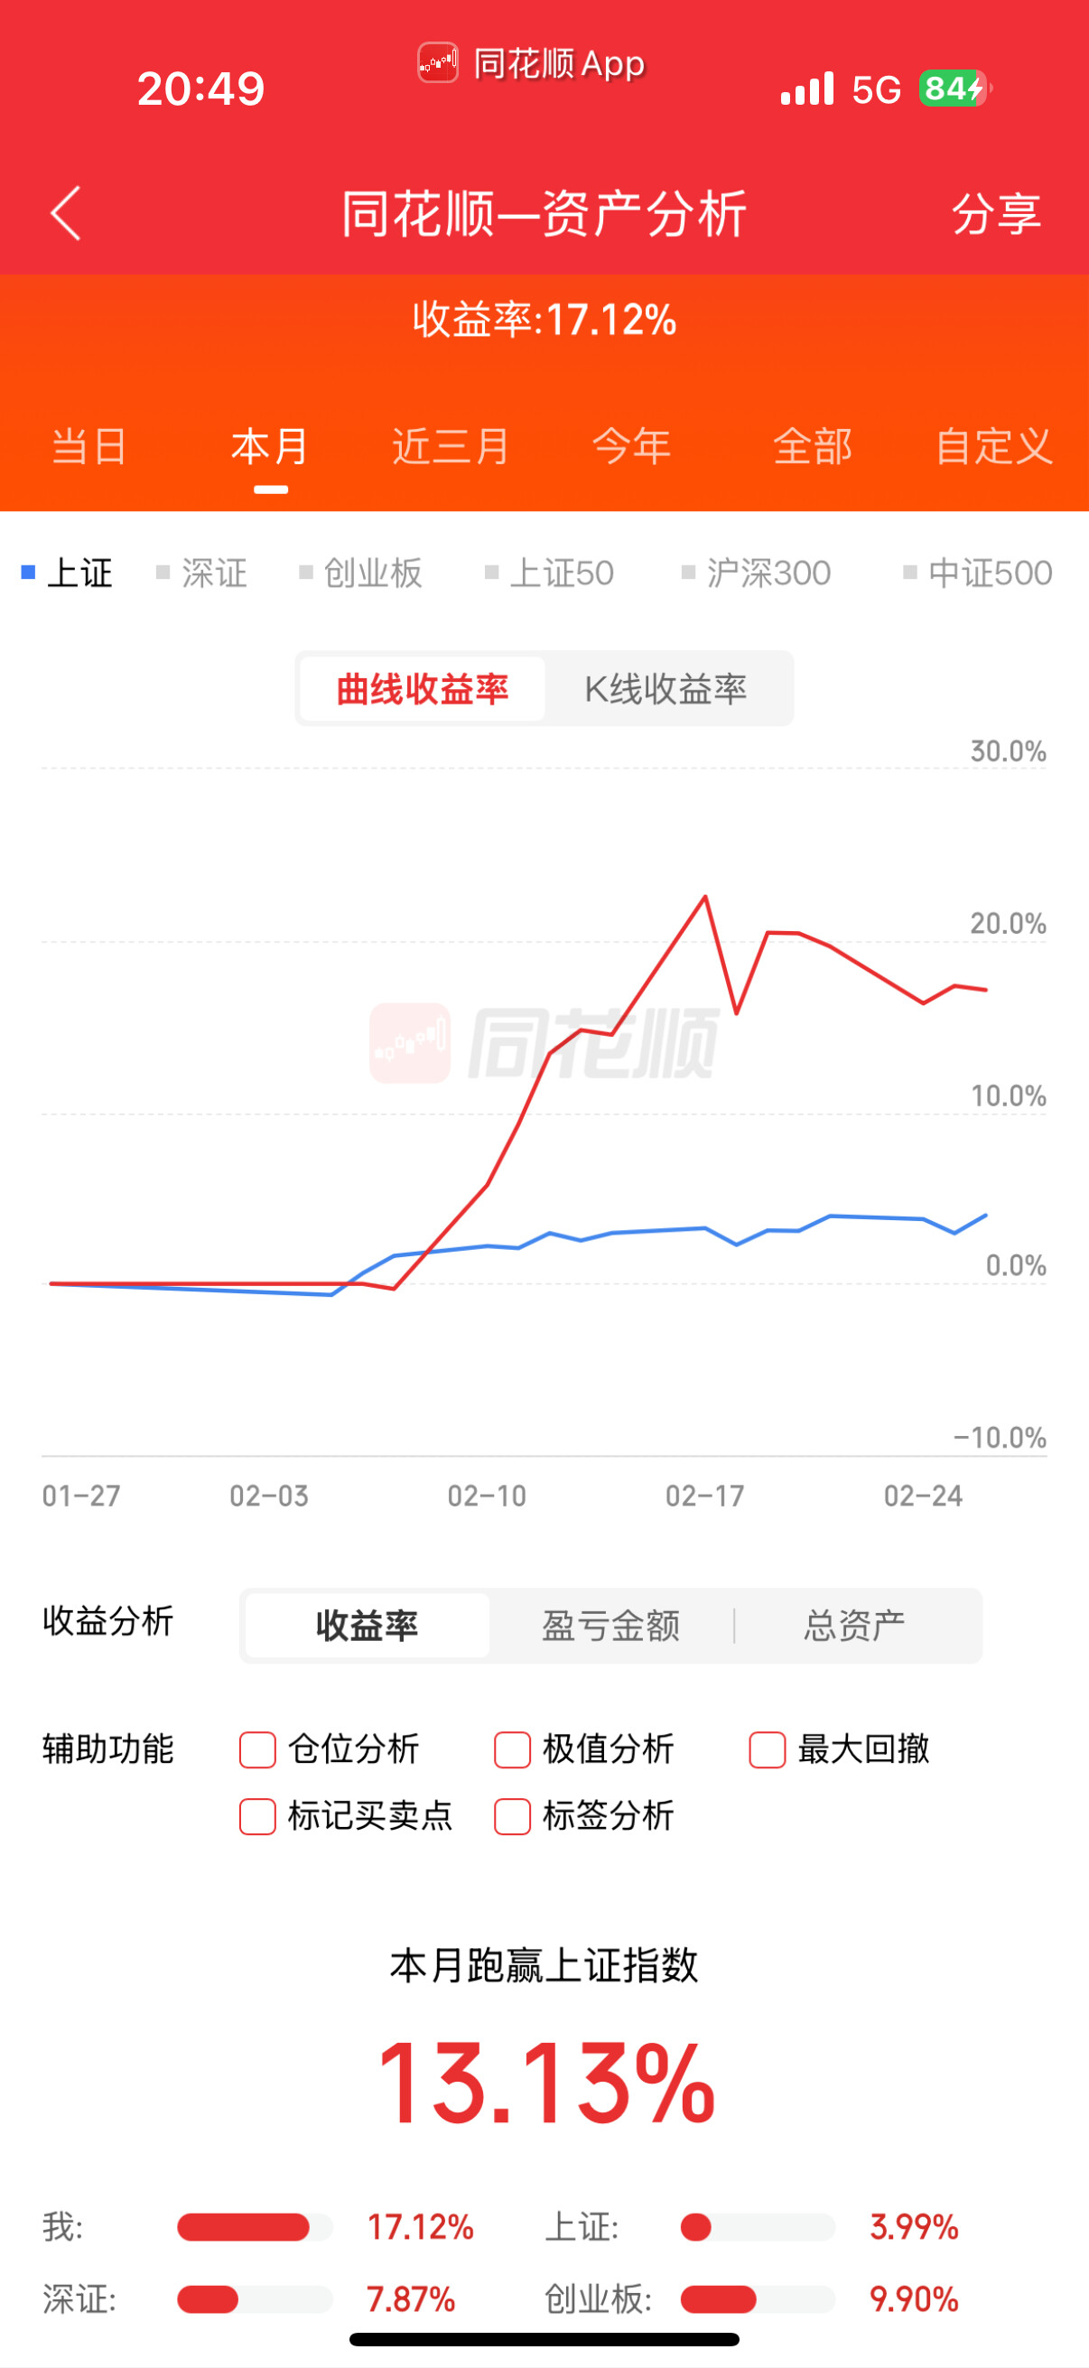Enable the 创业板 index legend

pyautogui.click(x=361, y=573)
